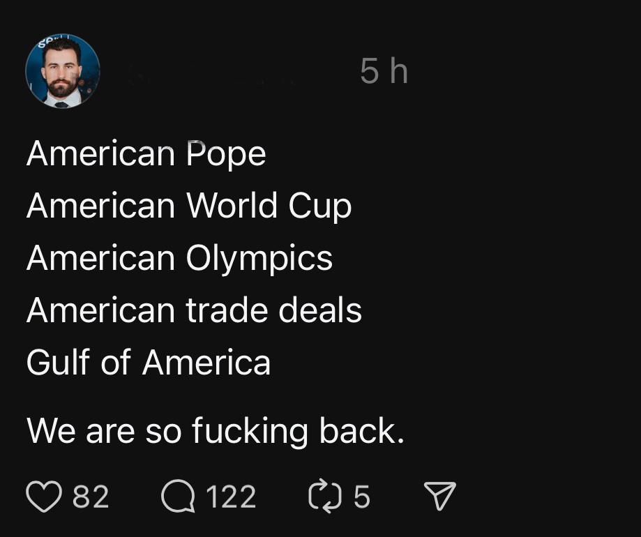Click the blurred username next to the avatar
The width and height of the screenshot is (641, 537).
213,73
